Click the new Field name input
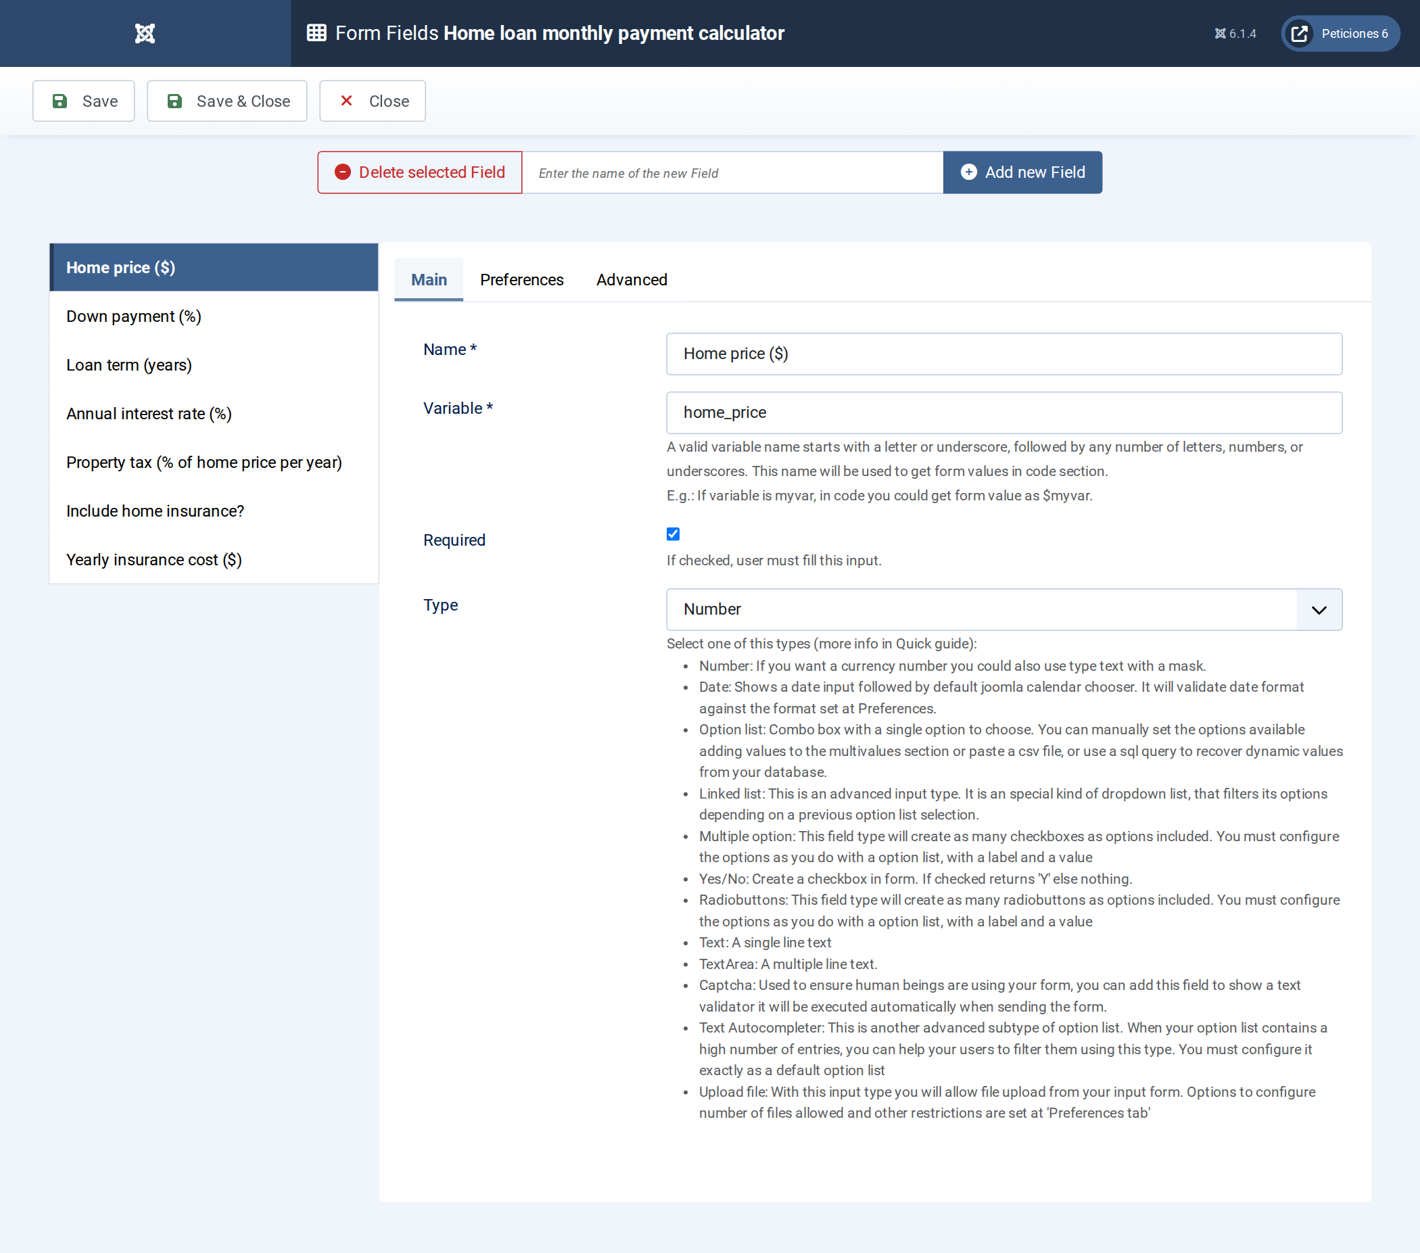 [x=732, y=173]
